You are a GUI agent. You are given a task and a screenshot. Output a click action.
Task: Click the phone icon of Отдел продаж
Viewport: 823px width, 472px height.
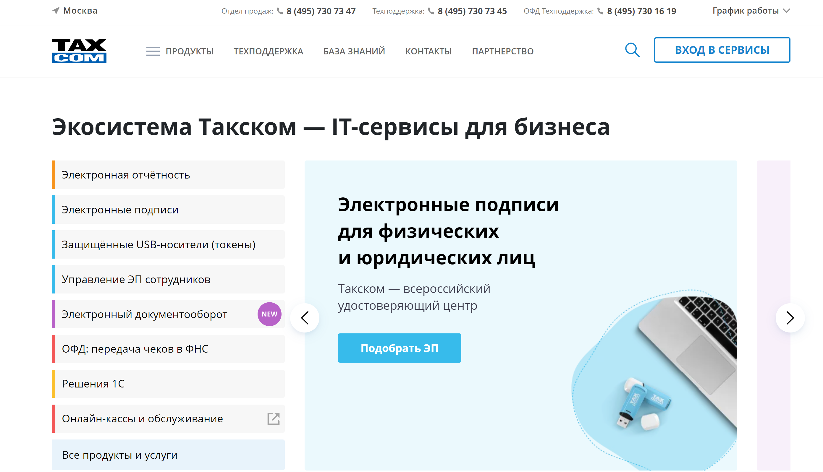[280, 11]
